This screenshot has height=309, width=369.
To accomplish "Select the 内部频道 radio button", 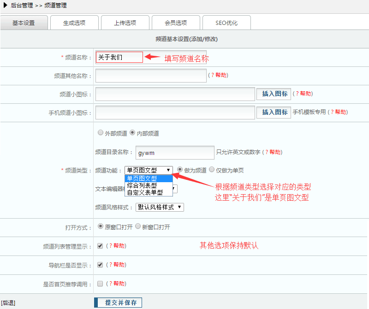I will point(133,133).
